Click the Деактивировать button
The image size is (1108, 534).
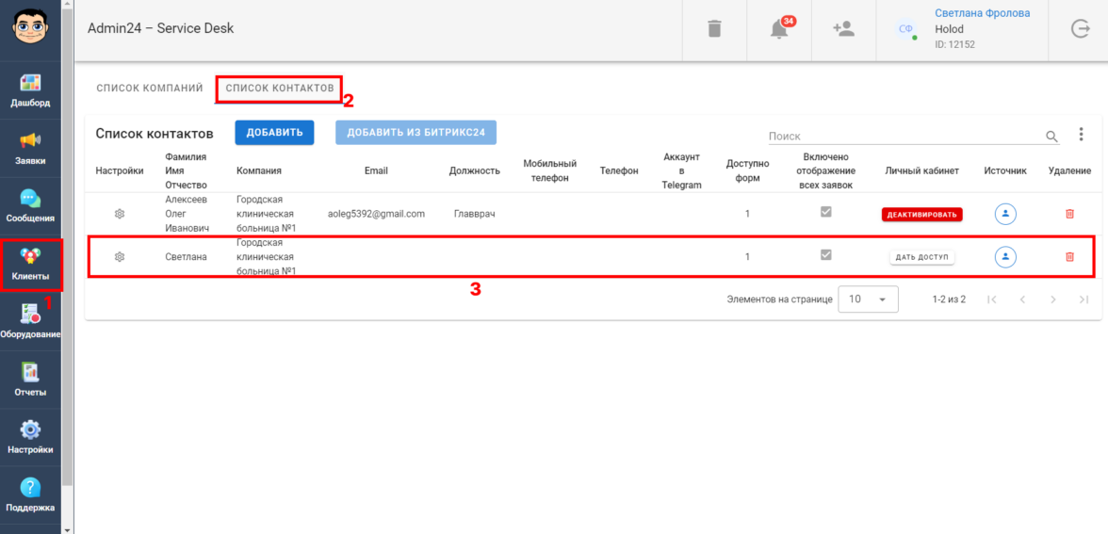click(922, 214)
